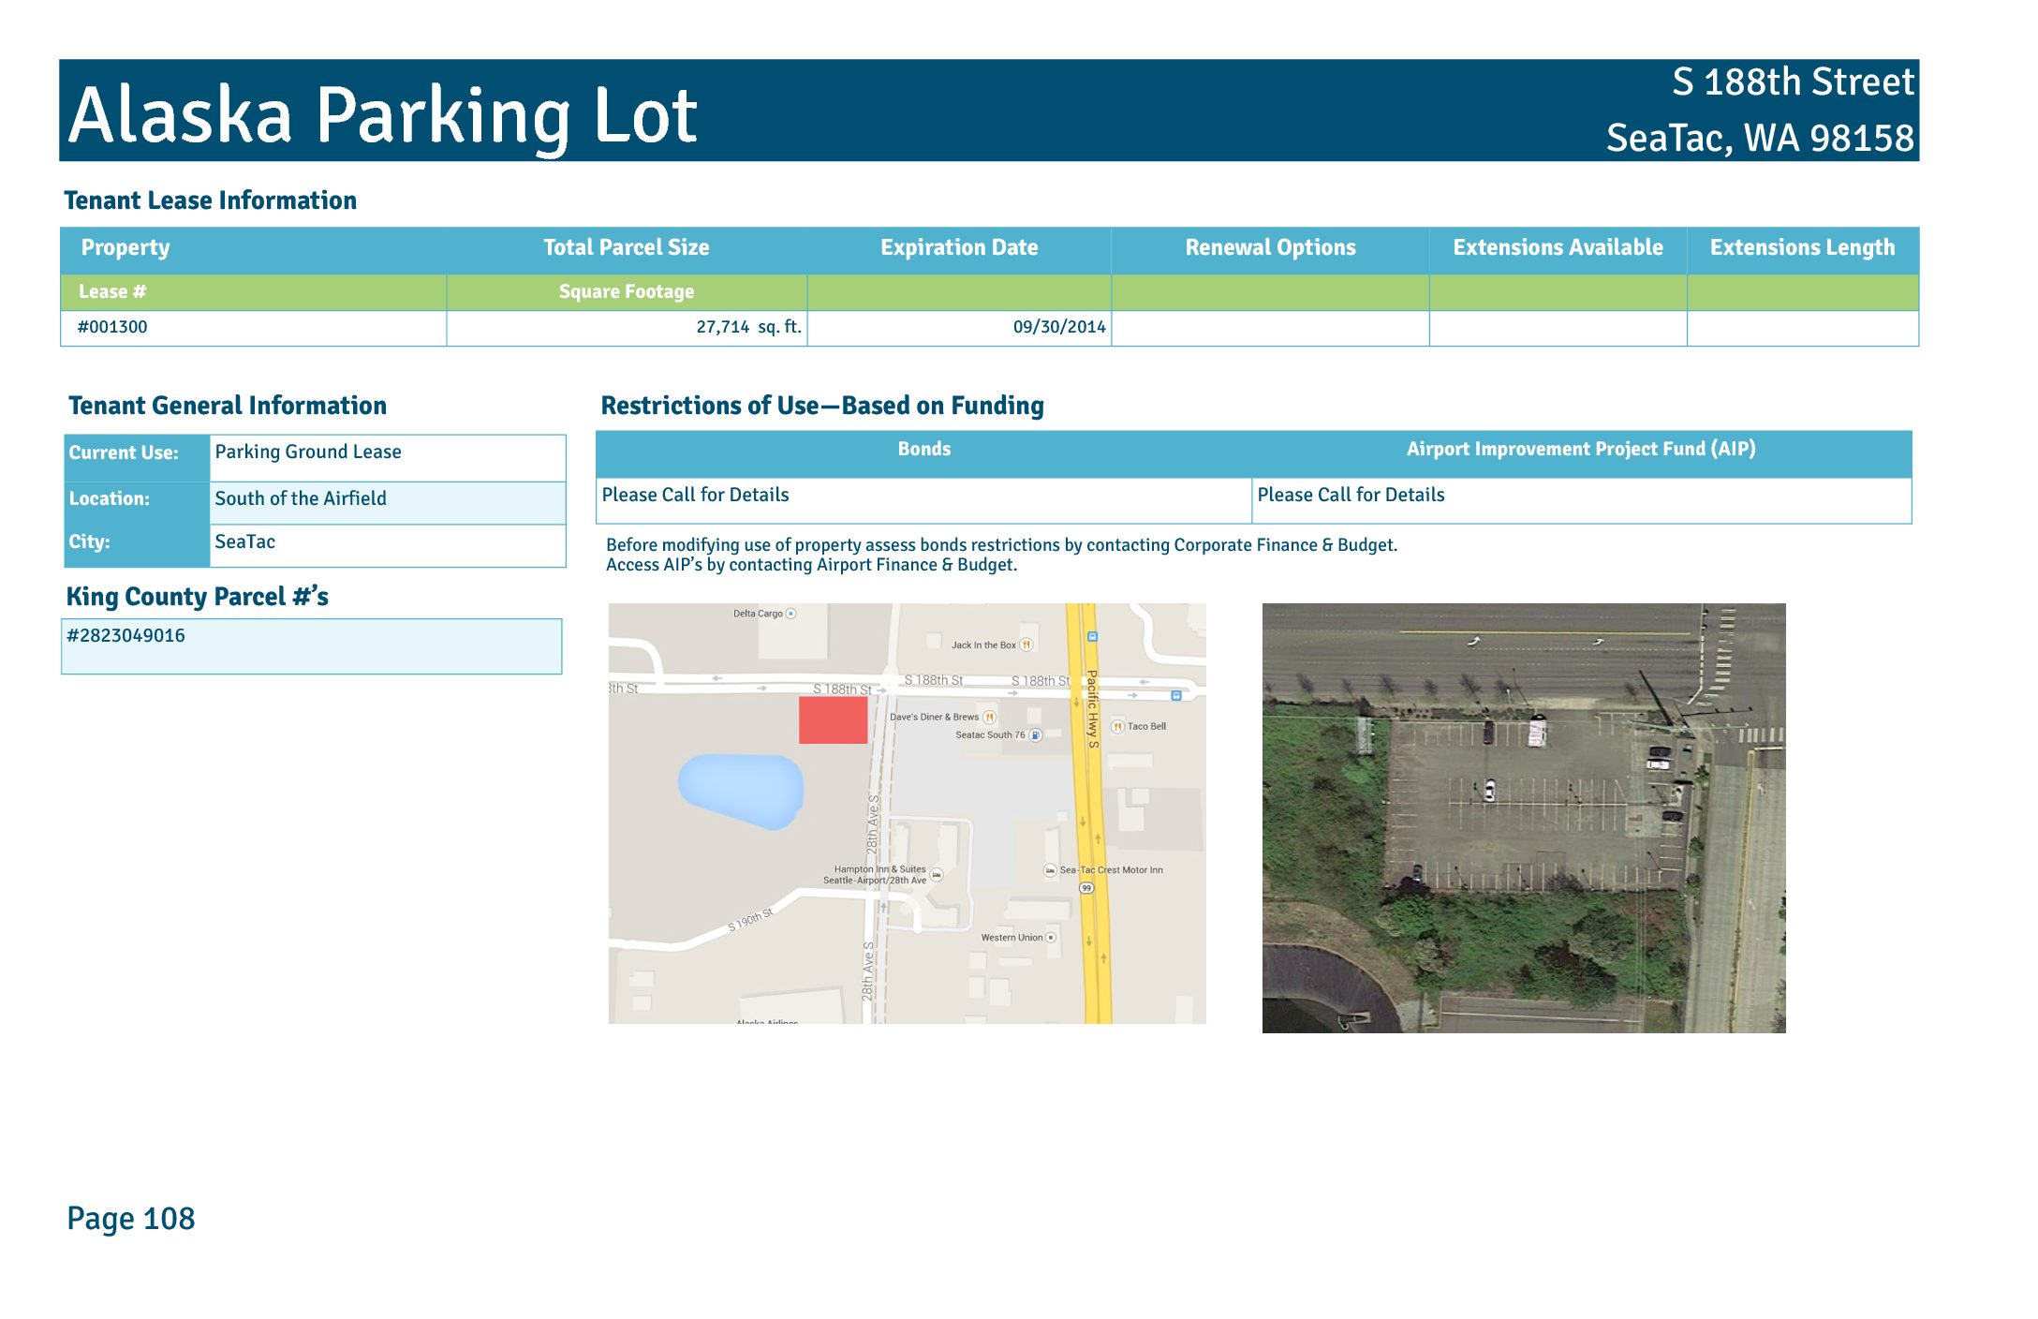Click the Expiration Date column header
This screenshot has width=2038, height=1319.
tap(958, 248)
